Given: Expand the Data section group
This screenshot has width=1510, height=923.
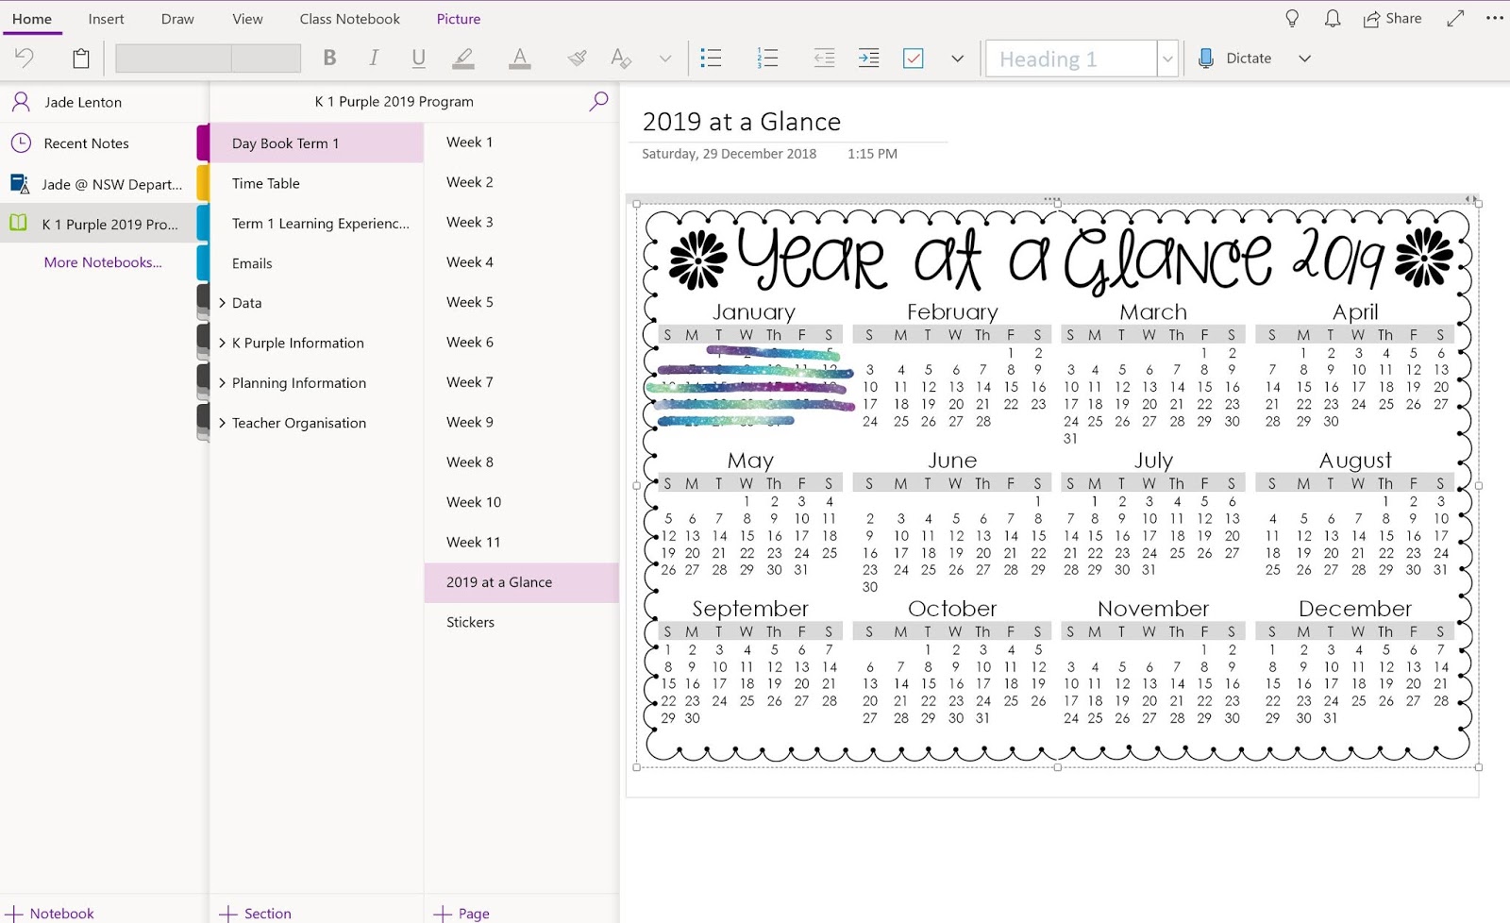Looking at the screenshot, I should pos(223,302).
